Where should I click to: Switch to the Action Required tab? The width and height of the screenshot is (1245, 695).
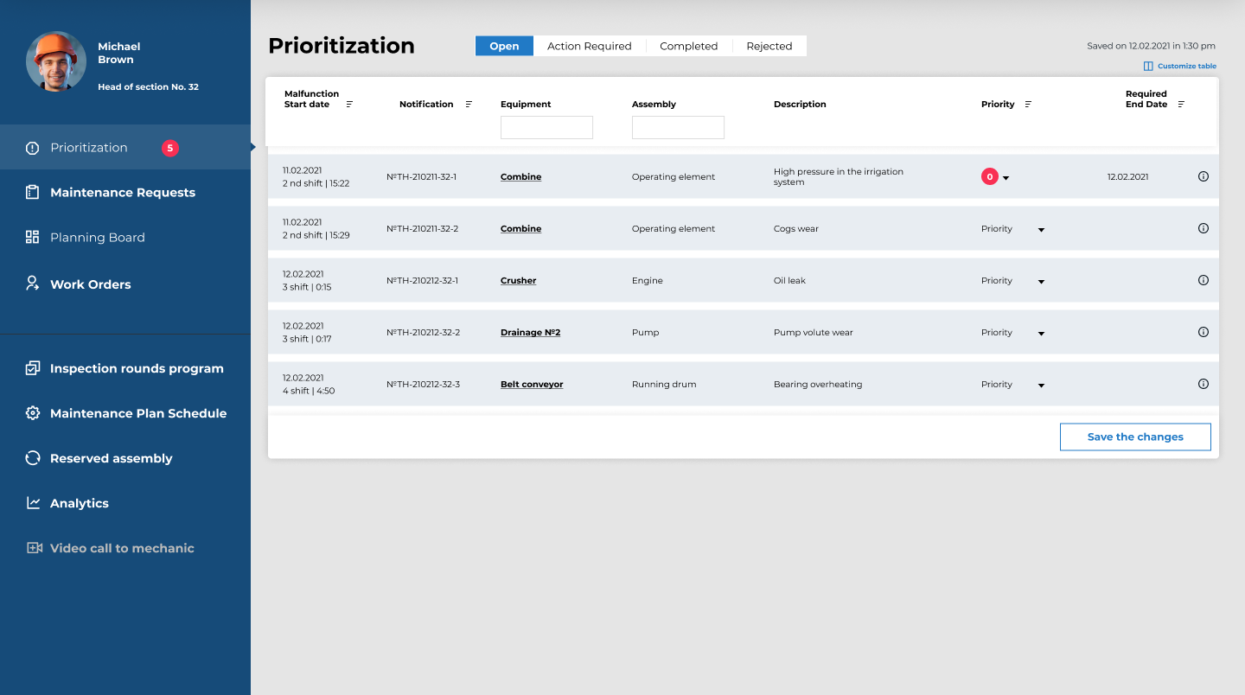click(589, 46)
